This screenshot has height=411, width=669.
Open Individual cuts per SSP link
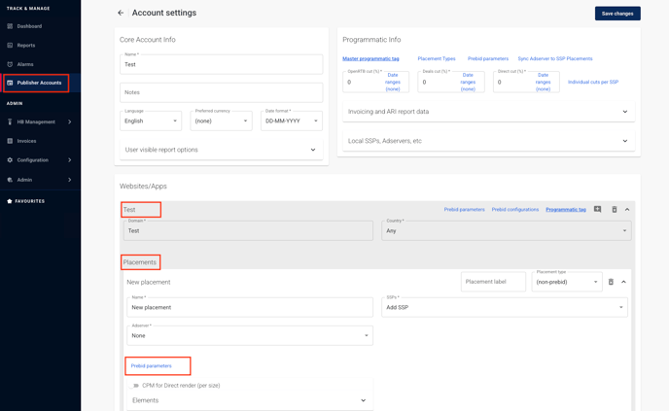[x=593, y=82]
